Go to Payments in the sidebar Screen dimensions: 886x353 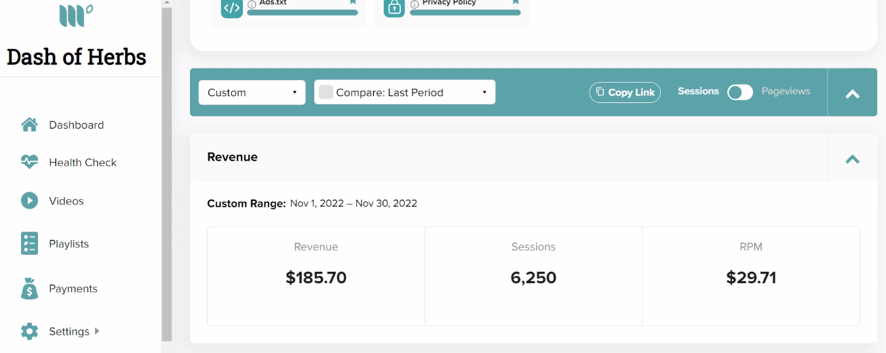[73, 289]
